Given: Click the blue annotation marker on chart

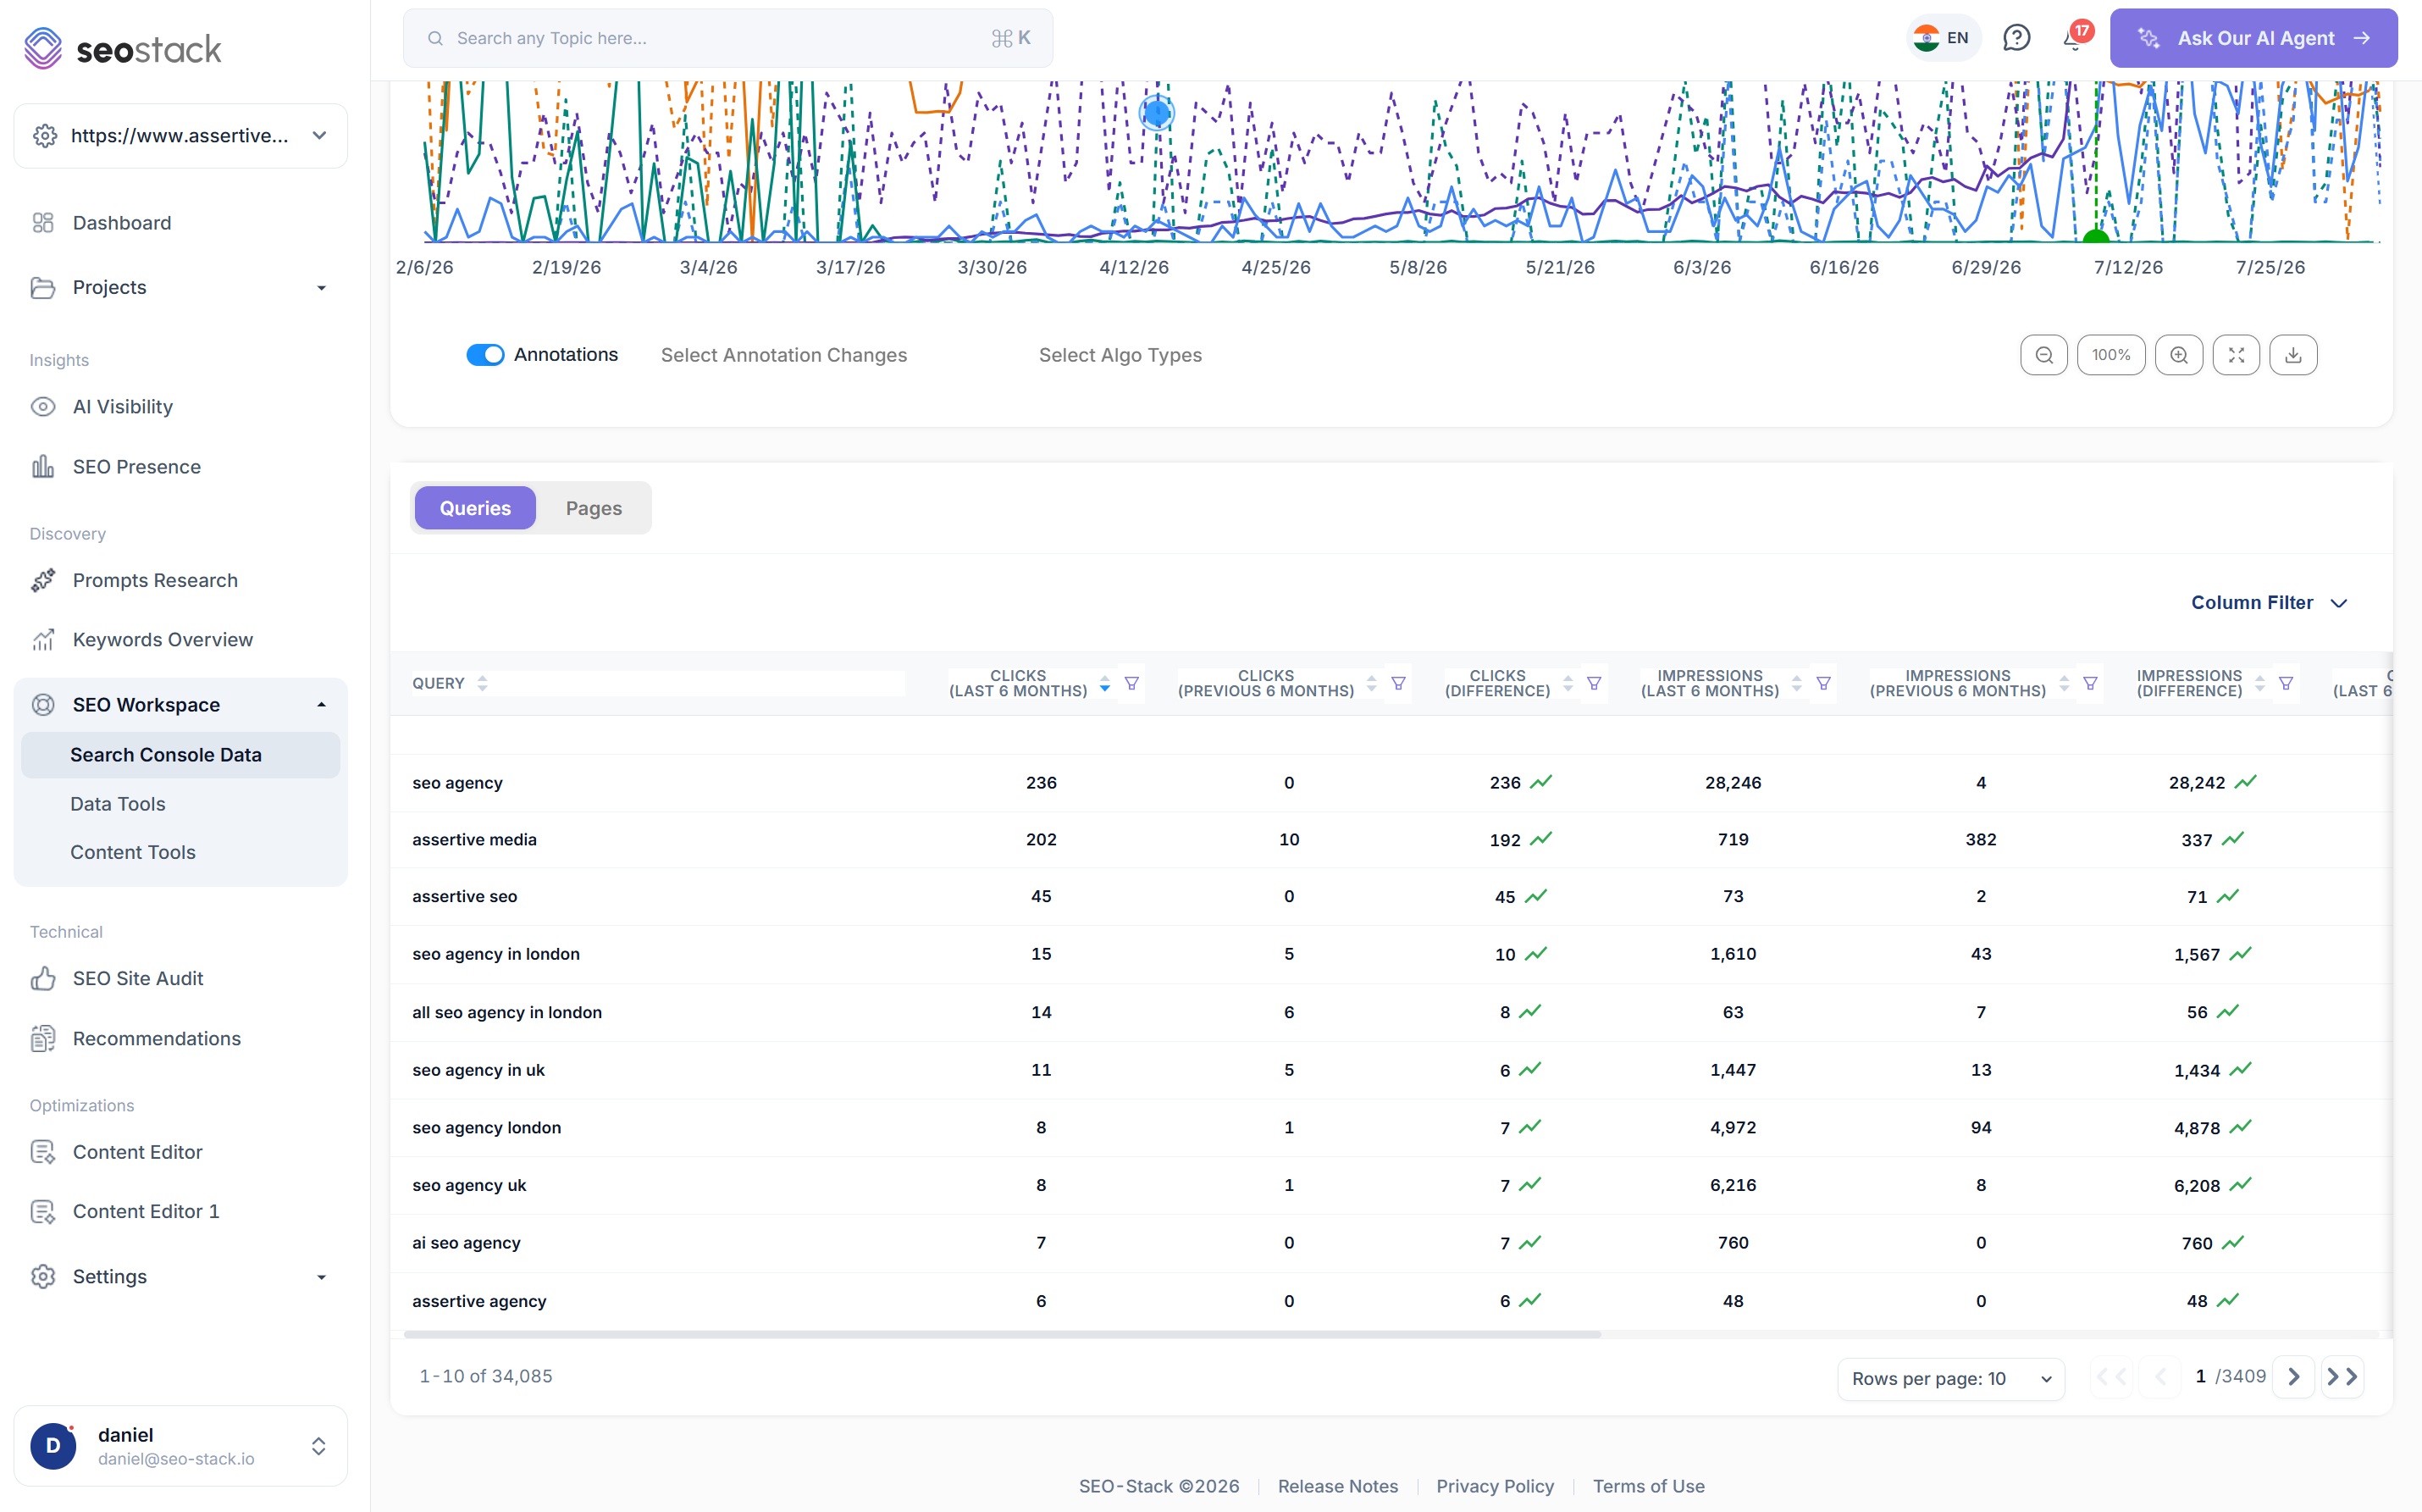Looking at the screenshot, I should click(x=1157, y=113).
